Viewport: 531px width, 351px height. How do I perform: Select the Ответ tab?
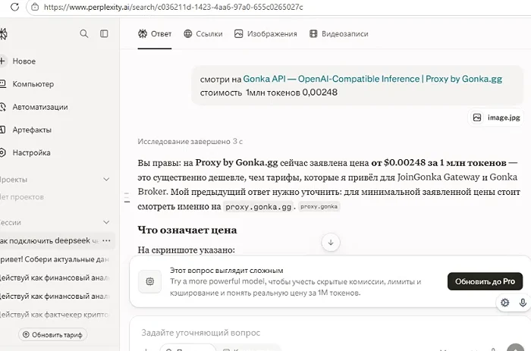[155, 34]
